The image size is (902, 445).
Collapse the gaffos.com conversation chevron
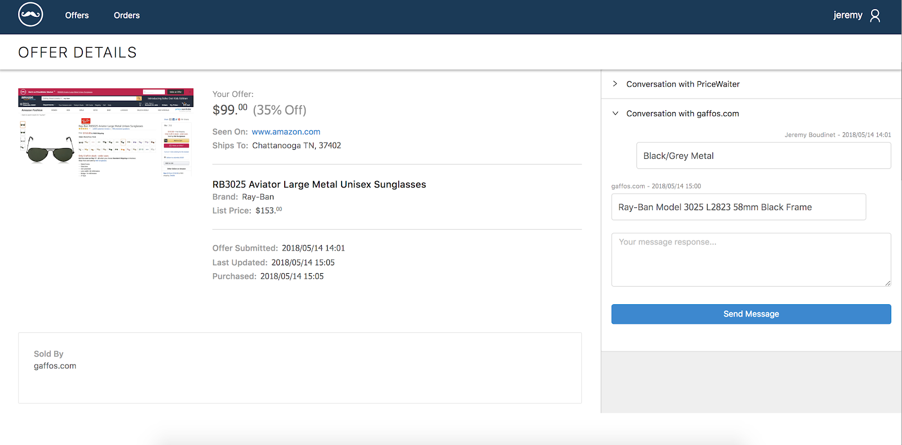click(x=615, y=113)
